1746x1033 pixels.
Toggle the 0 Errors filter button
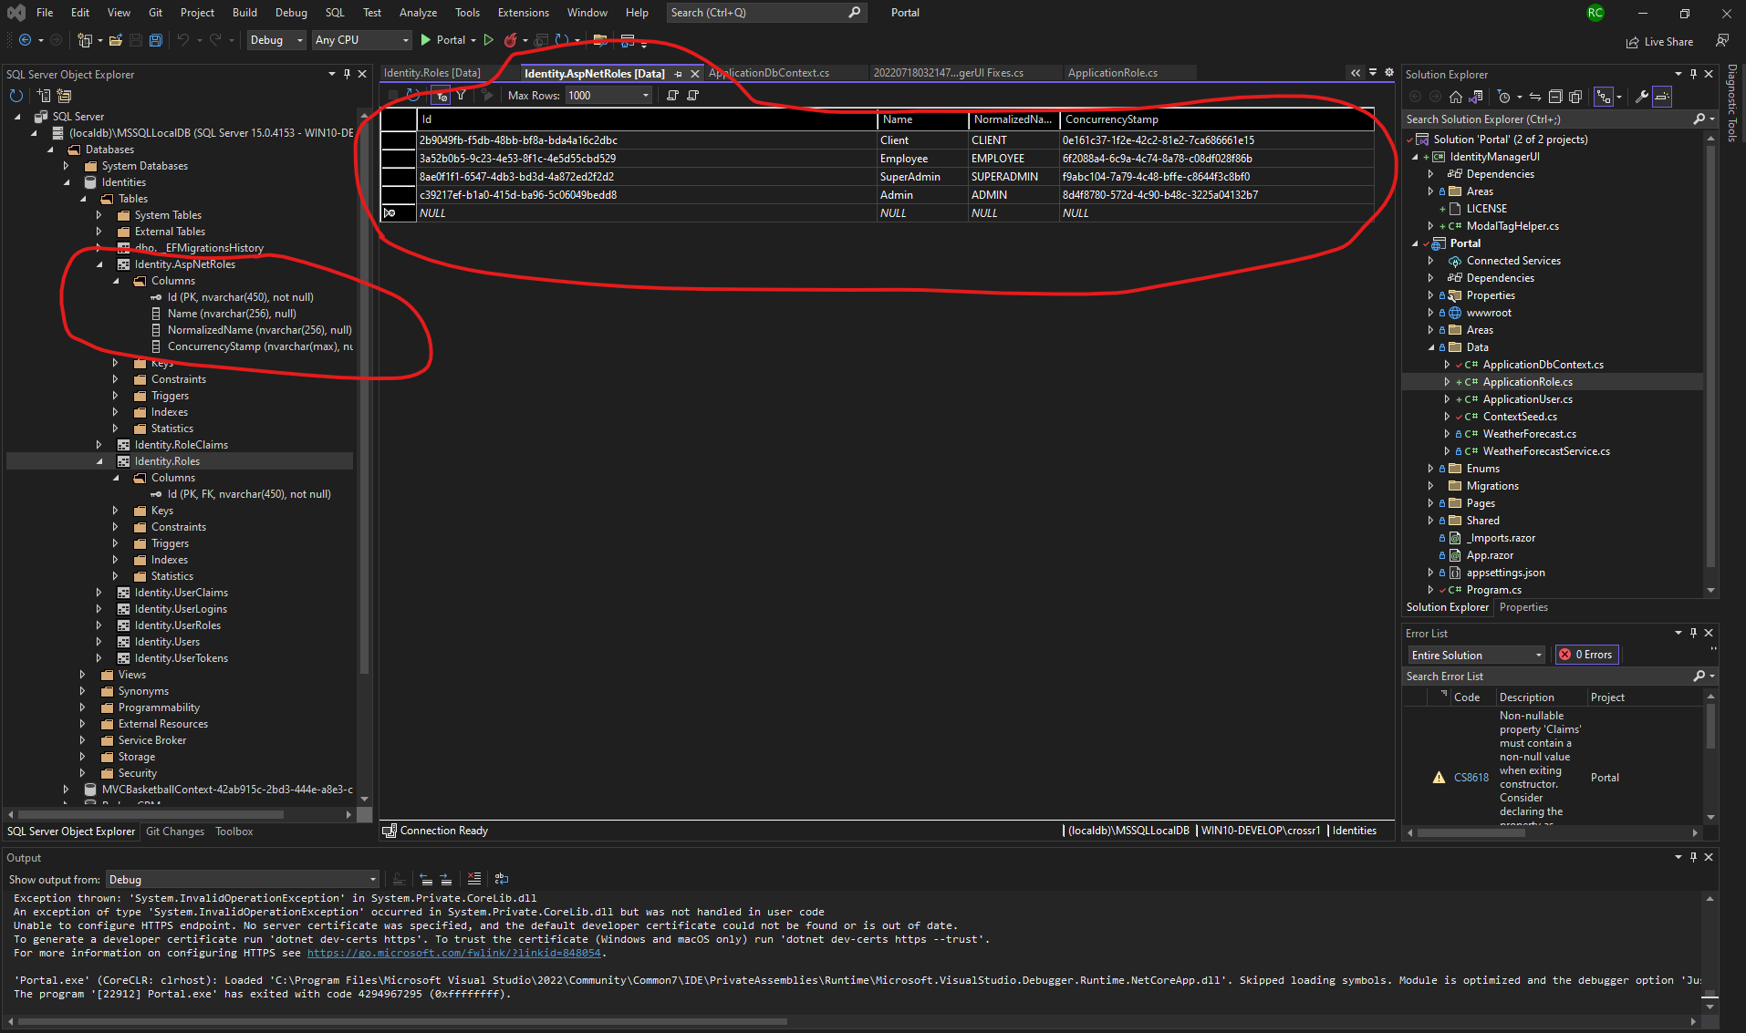click(1586, 655)
